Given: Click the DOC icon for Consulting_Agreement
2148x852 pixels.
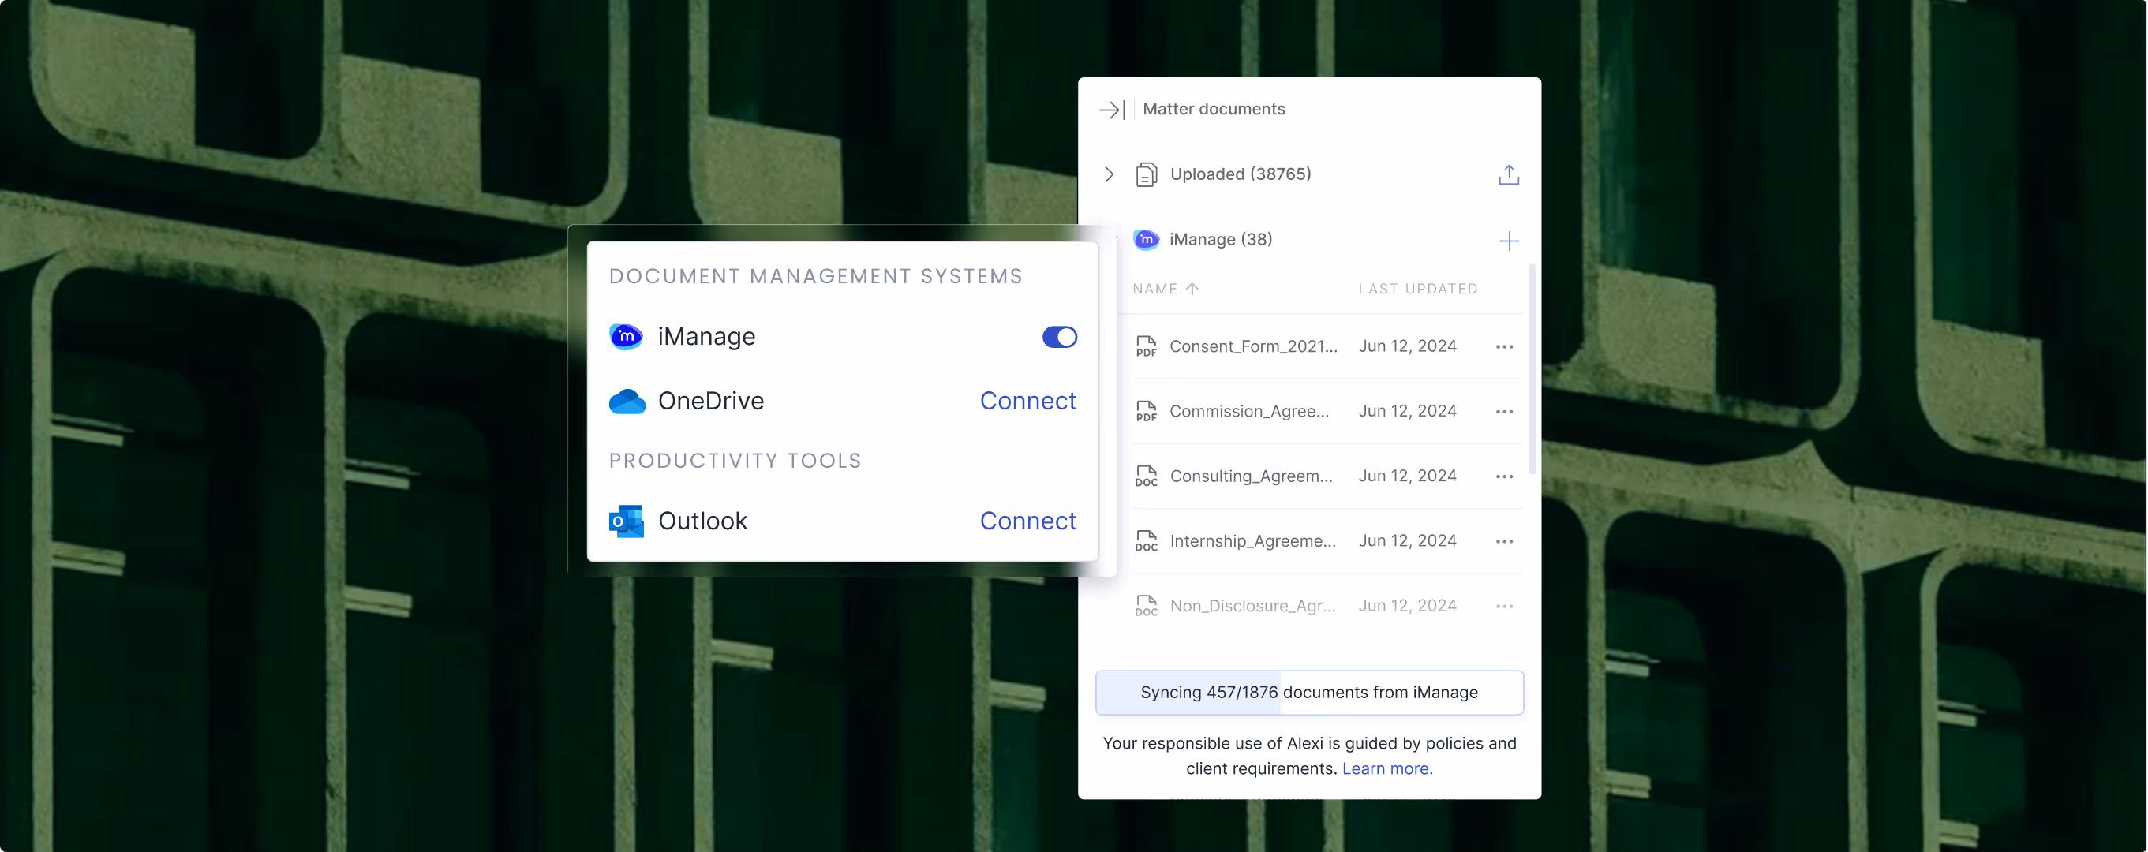Looking at the screenshot, I should (1146, 475).
